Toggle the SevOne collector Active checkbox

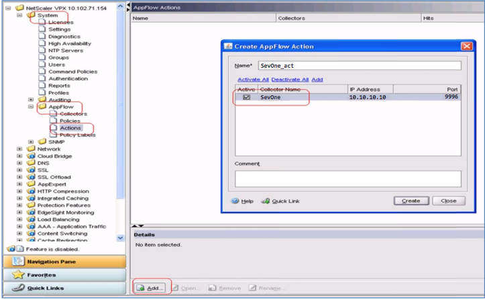(246, 97)
